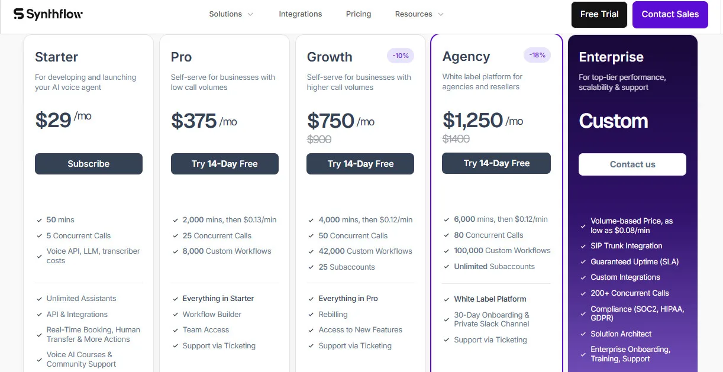Viewport: 723px width, 372px height.
Task: Click the Synthflow logo icon
Action: [x=18, y=13]
